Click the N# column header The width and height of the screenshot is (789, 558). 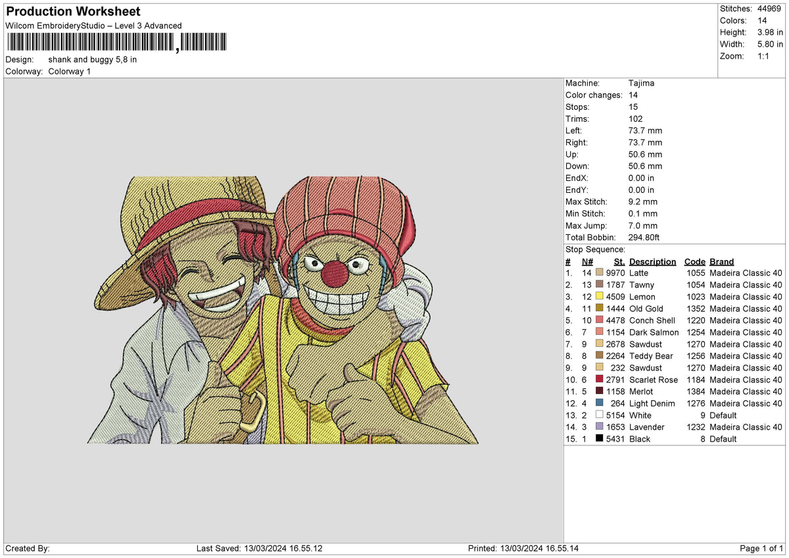click(587, 262)
